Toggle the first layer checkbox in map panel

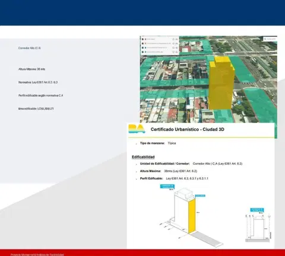tap(142, 39)
